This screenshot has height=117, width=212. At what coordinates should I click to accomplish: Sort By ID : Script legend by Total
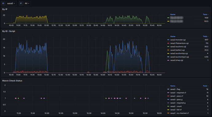(206, 37)
